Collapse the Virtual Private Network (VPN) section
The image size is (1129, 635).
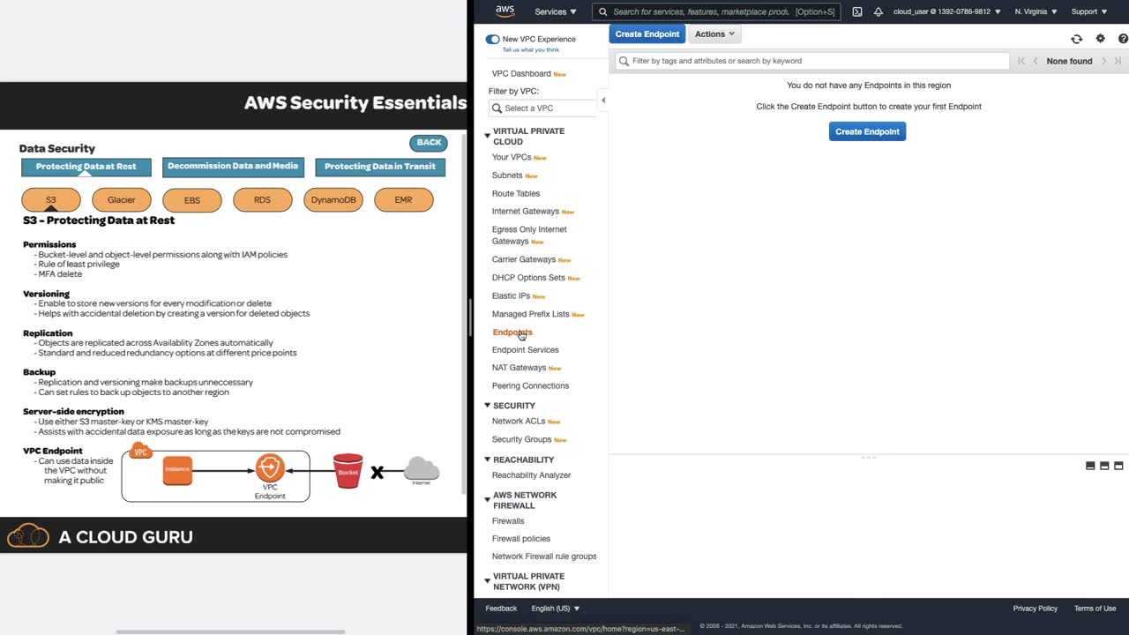click(487, 581)
